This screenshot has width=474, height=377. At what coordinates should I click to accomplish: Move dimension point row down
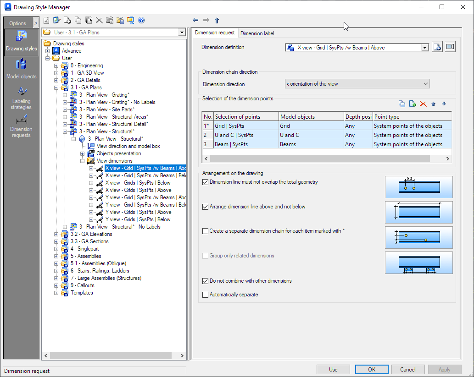(444, 104)
